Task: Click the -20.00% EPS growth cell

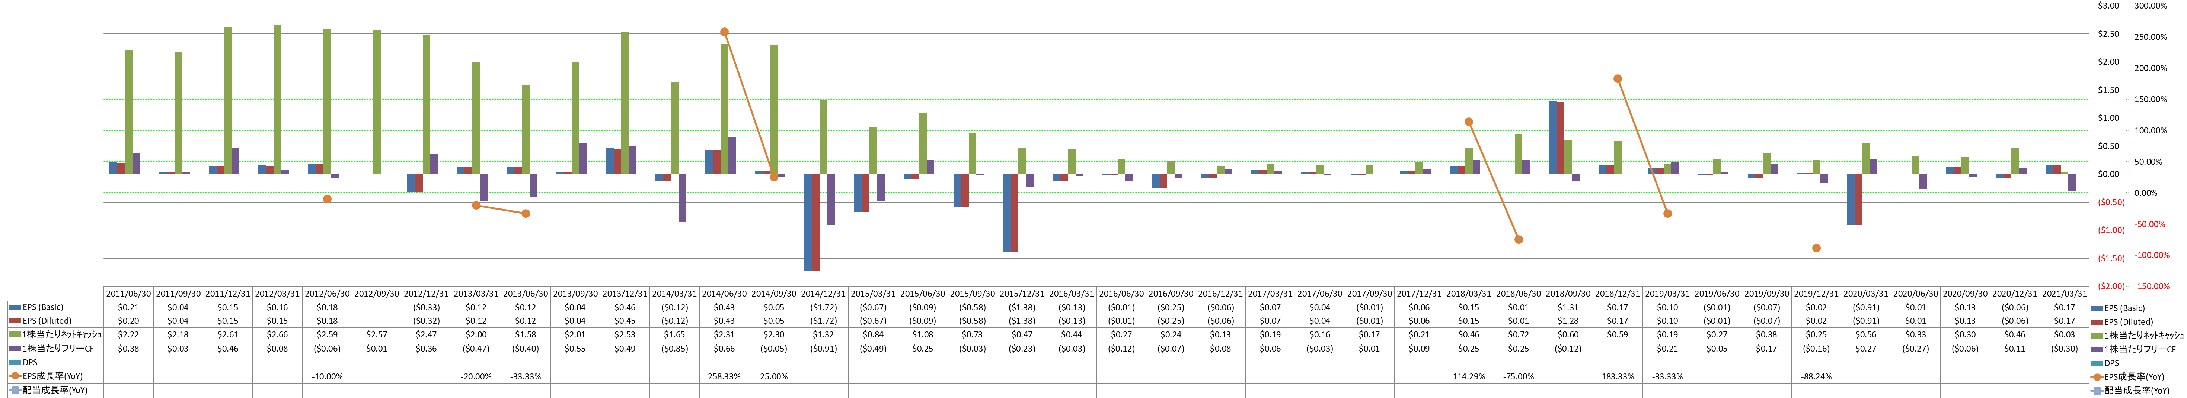Action: [475, 376]
